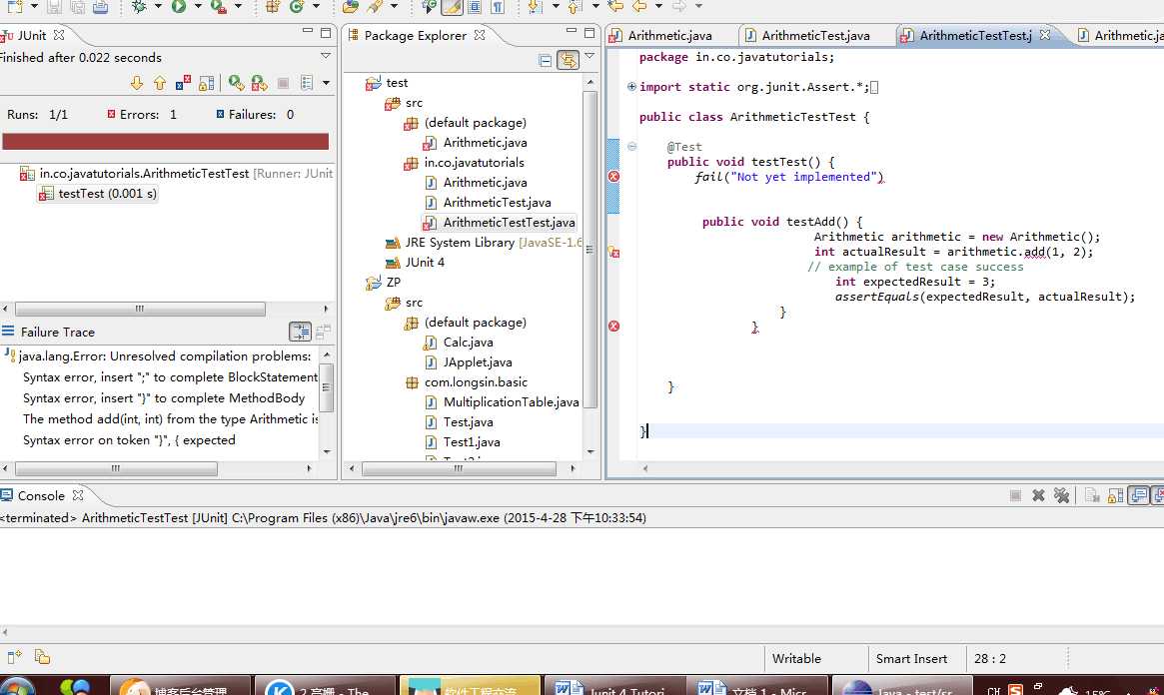This screenshot has width=1164, height=695.
Task: Select the Package Explorer tab
Action: tap(415, 35)
